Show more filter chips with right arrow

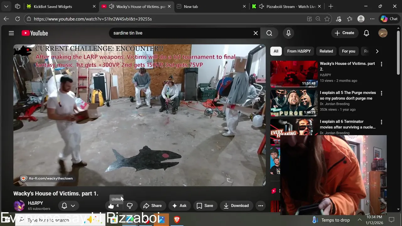point(377,51)
